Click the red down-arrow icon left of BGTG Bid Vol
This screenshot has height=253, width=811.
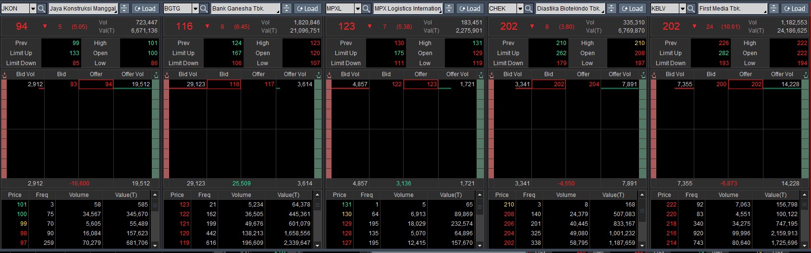click(167, 74)
